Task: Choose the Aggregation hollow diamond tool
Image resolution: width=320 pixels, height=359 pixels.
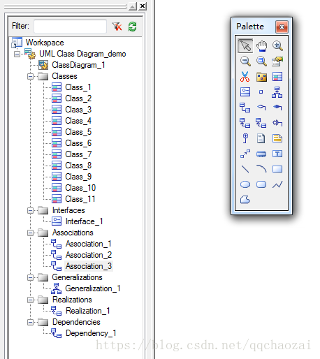Action: click(x=261, y=107)
